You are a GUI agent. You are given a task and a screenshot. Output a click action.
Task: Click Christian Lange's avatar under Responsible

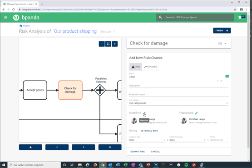pyautogui.click(x=183, y=121)
